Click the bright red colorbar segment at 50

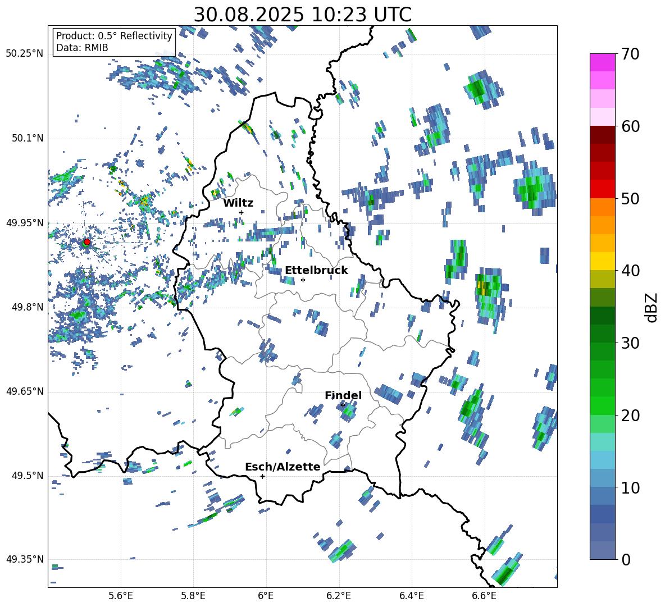[x=602, y=189]
